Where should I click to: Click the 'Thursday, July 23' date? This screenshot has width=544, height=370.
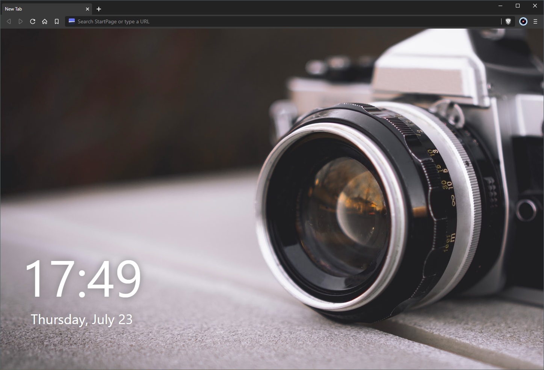tap(82, 319)
